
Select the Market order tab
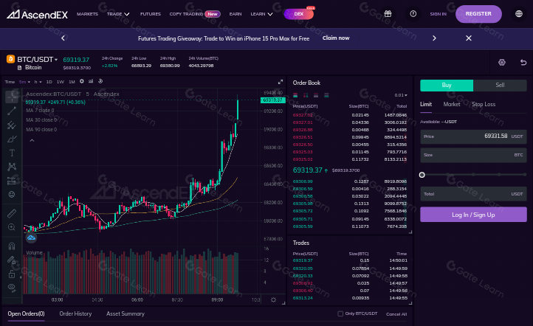[x=451, y=105]
